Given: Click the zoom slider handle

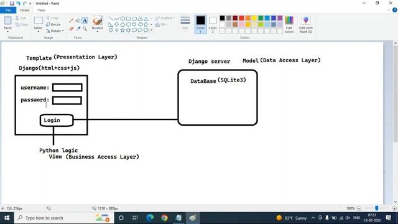Looking at the screenshot, I should pos(377,208).
